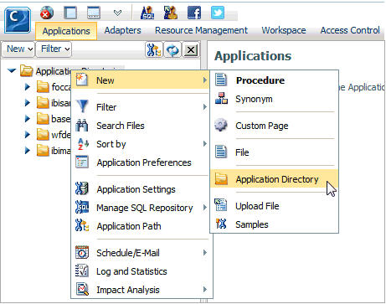Screen dimensions: 386x304
Task: Click the SQL user icon in toolbar
Action: [147, 13]
